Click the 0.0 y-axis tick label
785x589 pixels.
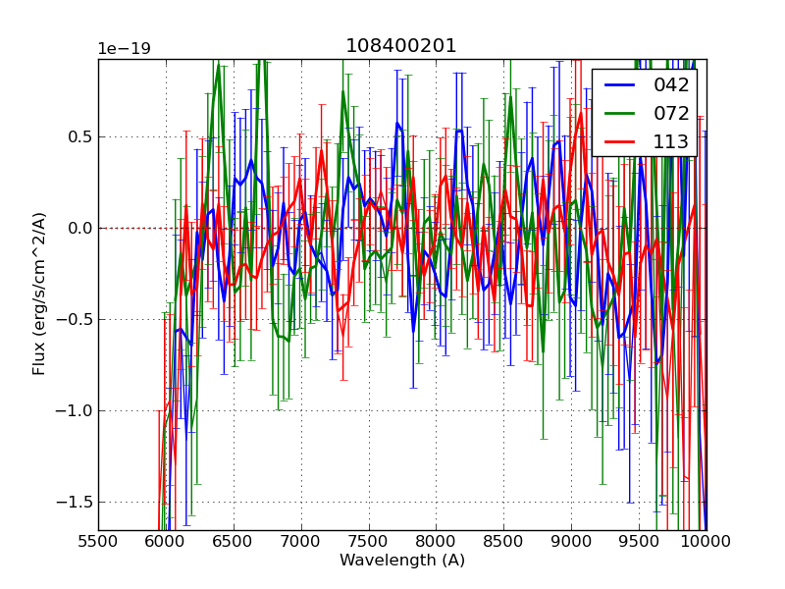77,229
